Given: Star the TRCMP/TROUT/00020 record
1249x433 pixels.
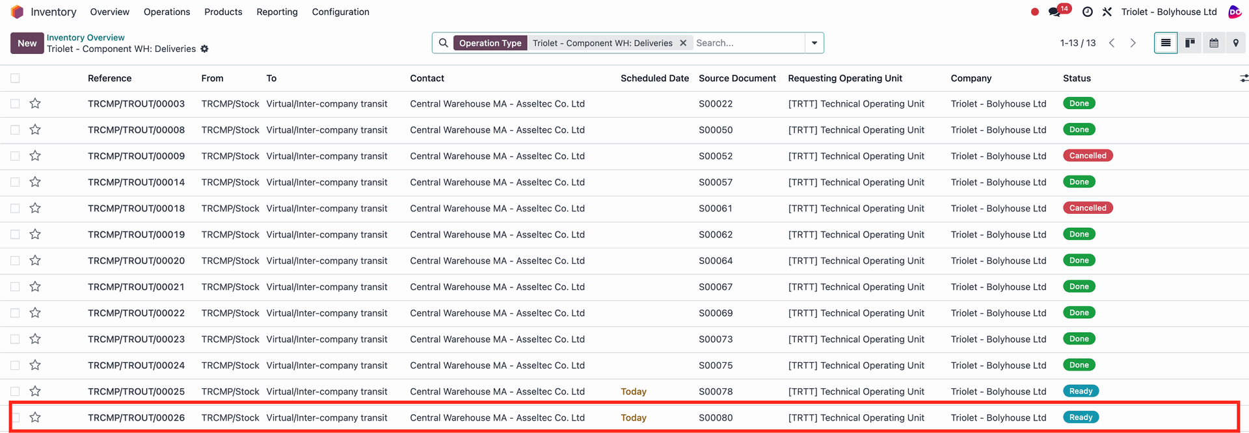Looking at the screenshot, I should [35, 260].
